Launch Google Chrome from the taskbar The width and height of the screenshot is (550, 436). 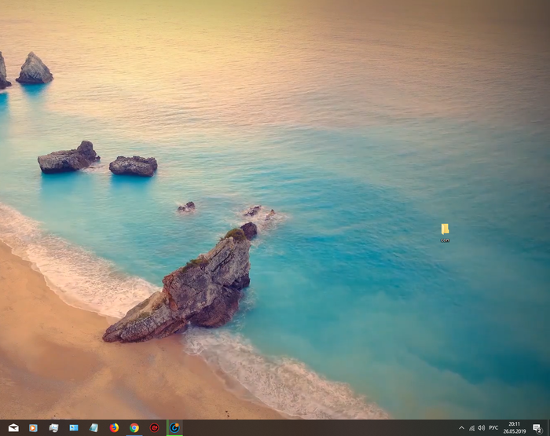point(134,428)
